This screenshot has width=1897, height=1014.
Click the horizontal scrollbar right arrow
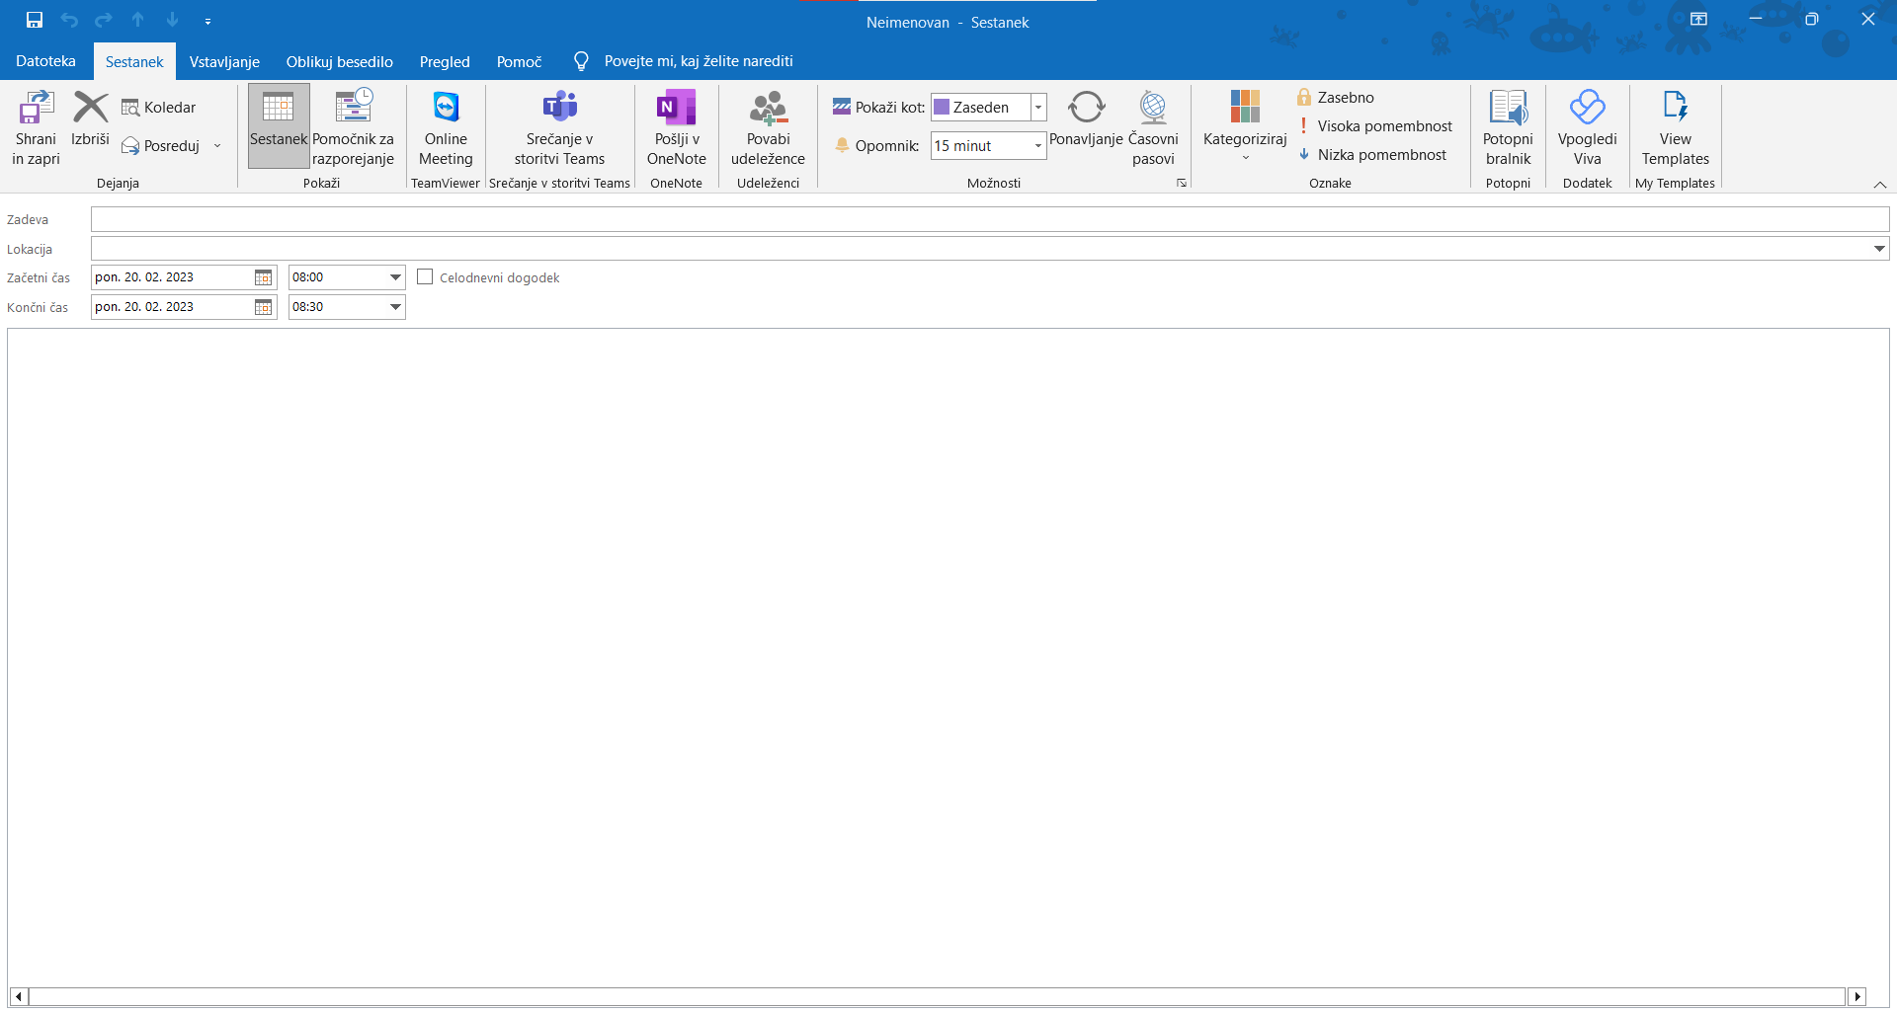1857,996
